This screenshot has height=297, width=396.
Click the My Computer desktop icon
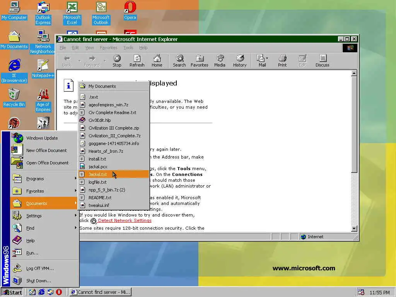14,10
